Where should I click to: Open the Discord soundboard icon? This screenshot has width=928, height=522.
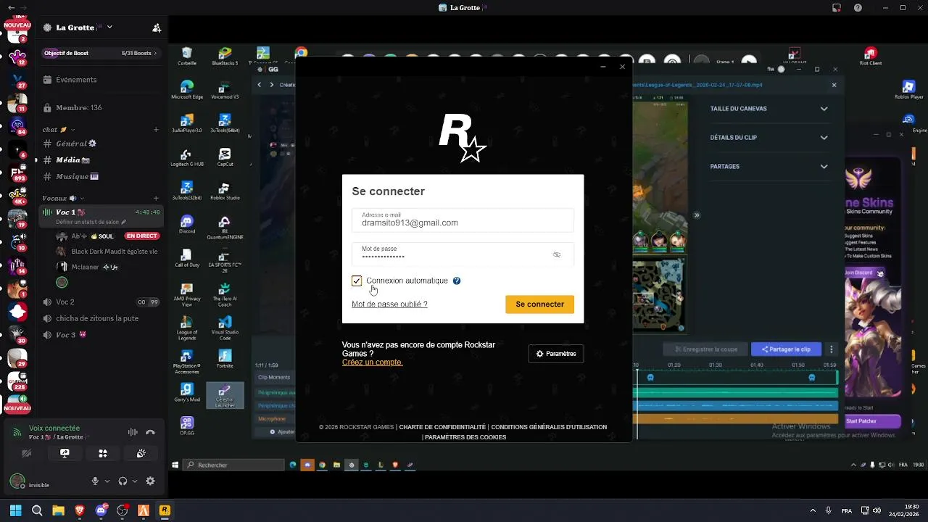tap(141, 453)
